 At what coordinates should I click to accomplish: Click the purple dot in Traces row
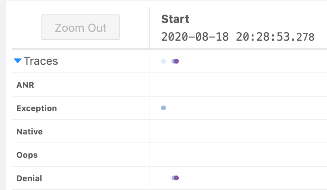pos(177,61)
